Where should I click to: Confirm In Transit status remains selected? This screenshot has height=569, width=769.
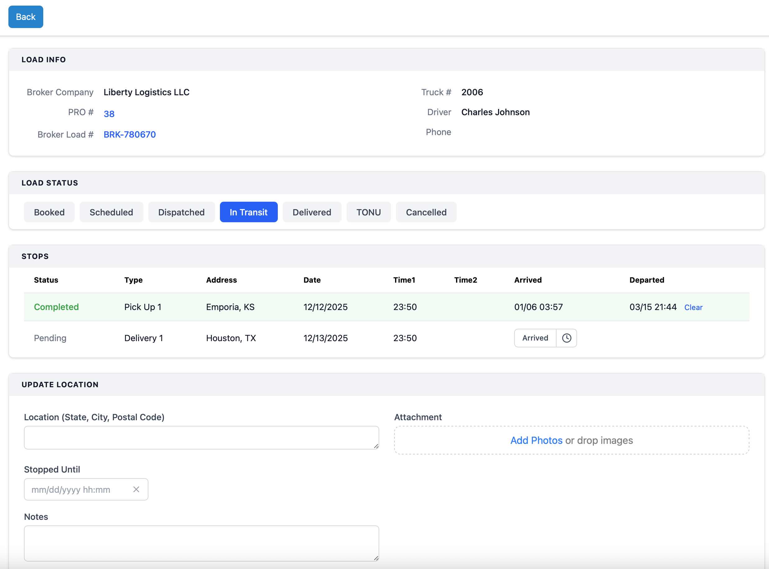coord(249,212)
